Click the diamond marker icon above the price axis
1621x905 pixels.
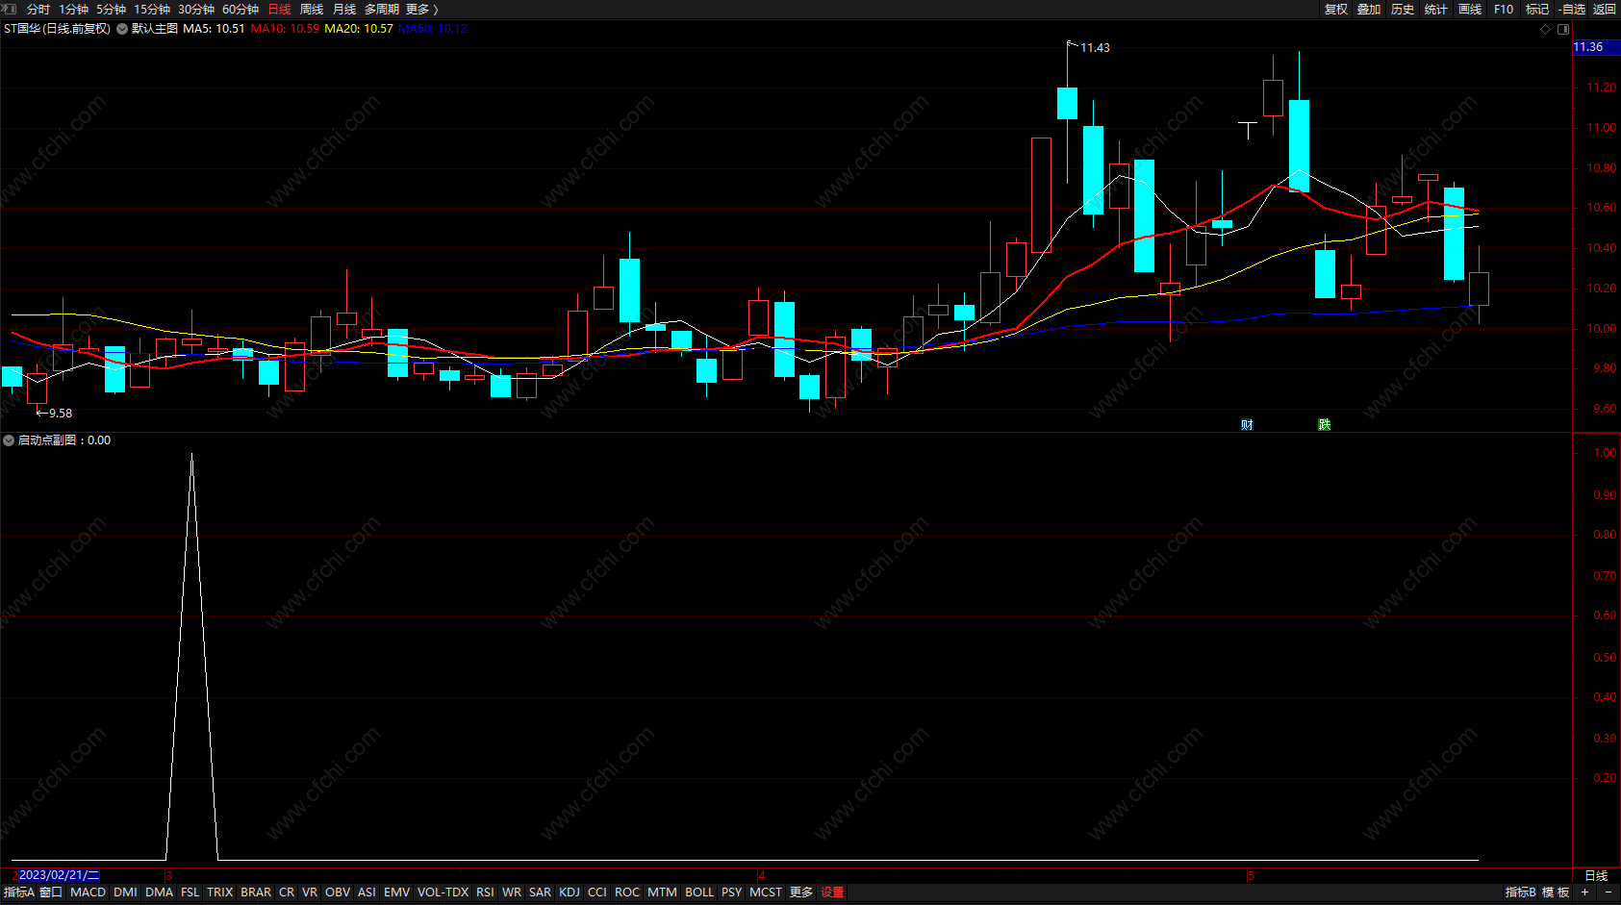[x=1546, y=29]
